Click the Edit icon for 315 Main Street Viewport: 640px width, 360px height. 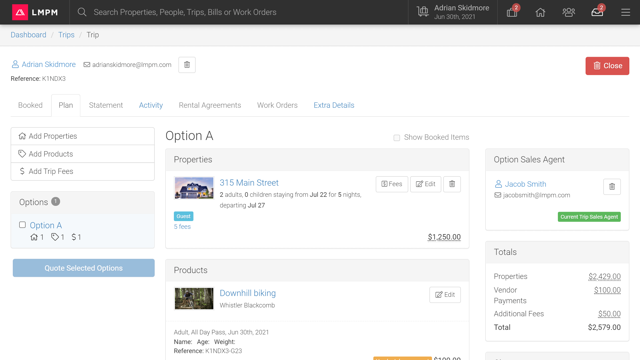tap(425, 184)
